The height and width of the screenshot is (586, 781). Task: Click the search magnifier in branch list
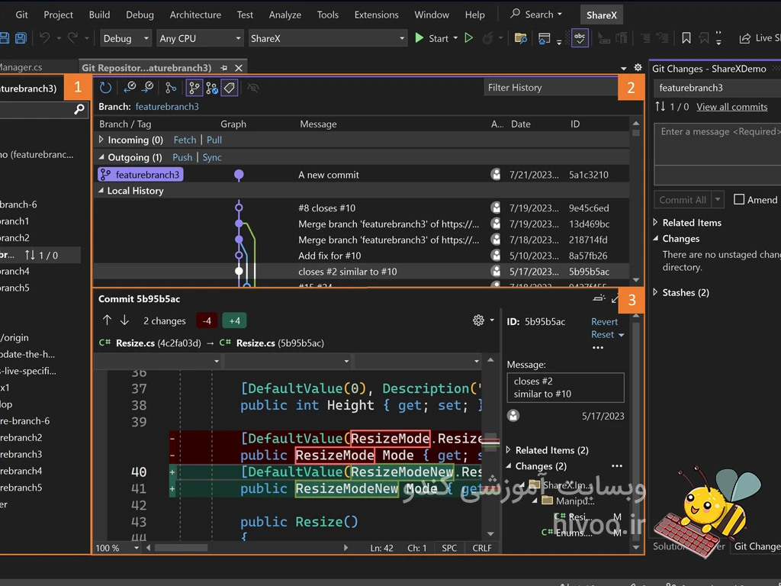[79, 110]
